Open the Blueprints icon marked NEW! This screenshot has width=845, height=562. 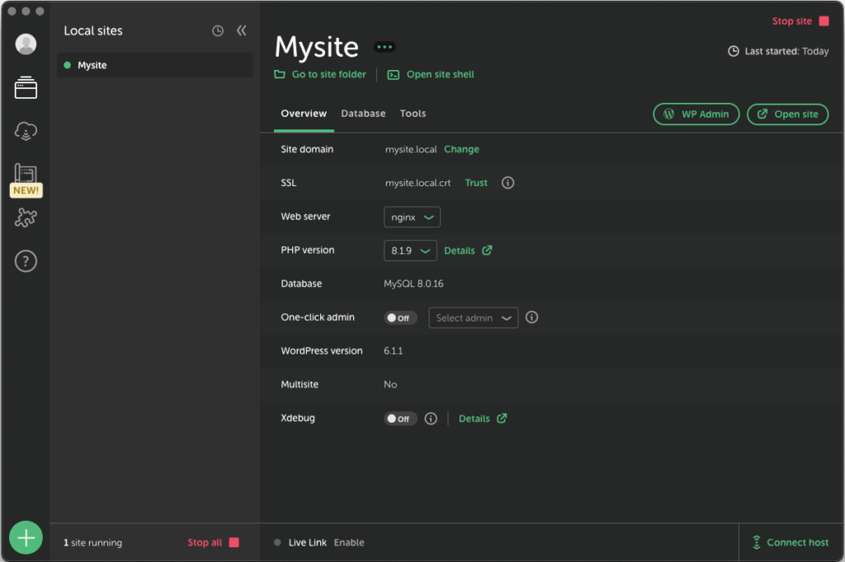(26, 180)
